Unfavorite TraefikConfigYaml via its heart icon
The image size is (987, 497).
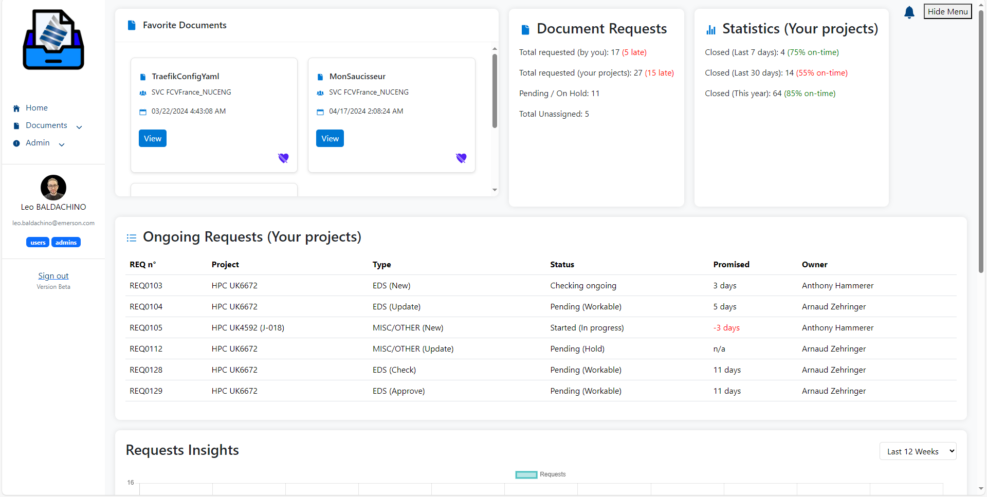tap(283, 158)
